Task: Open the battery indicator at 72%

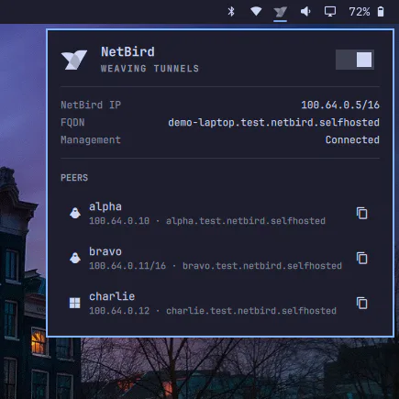Action: [x=366, y=12]
